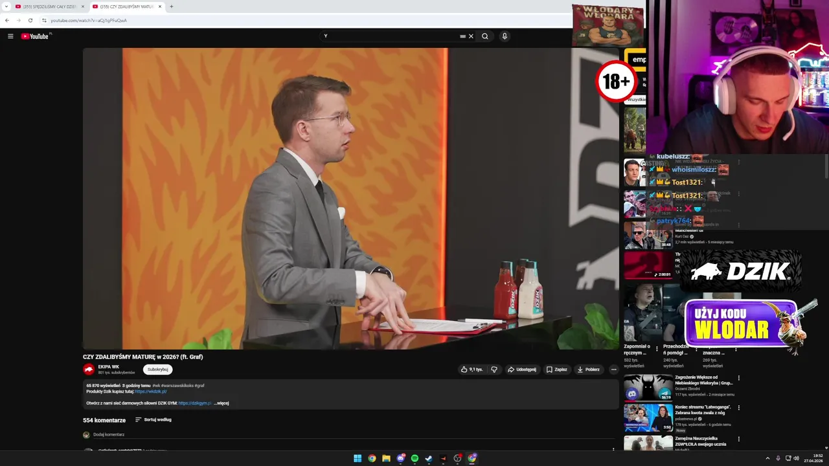The height and width of the screenshot is (466, 829).
Task: Click into the YouTube search field
Action: tap(389, 36)
